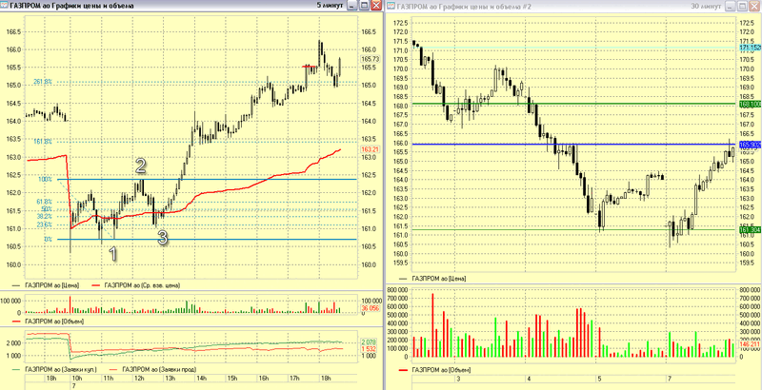The image size is (762, 390).
Task: Click the 38.2% Fibonacci level label
Action: [45, 216]
